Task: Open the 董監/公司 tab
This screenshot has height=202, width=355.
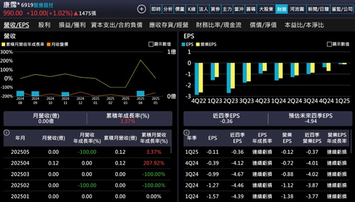Action: point(342,9)
